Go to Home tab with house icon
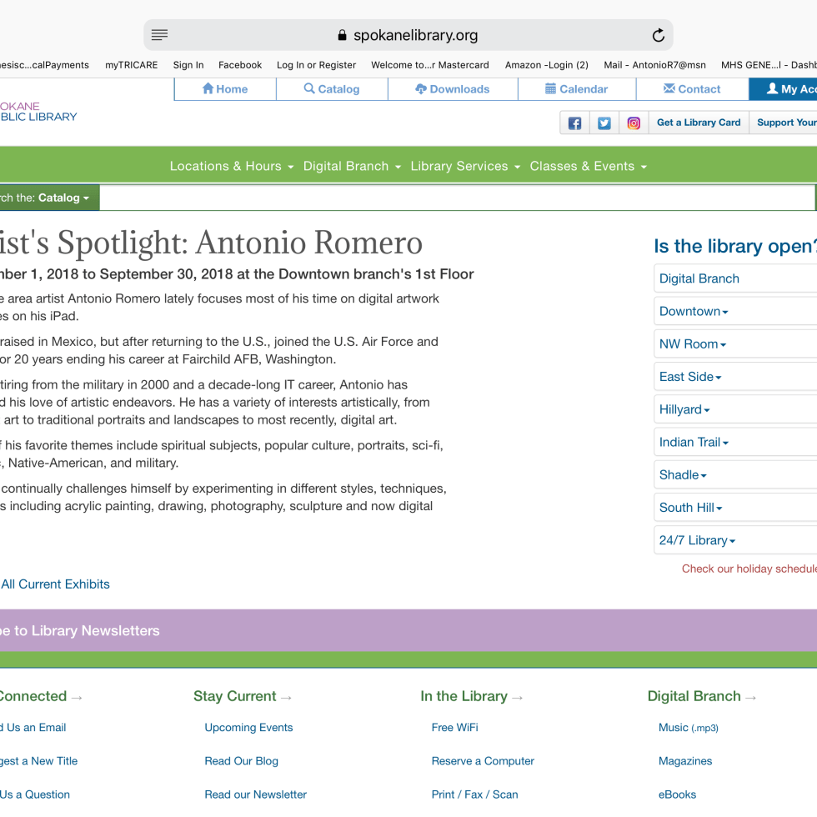The height and width of the screenshot is (817, 817). click(225, 89)
